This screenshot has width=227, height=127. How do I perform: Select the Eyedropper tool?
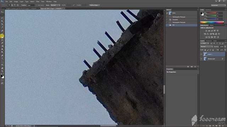[2, 28]
